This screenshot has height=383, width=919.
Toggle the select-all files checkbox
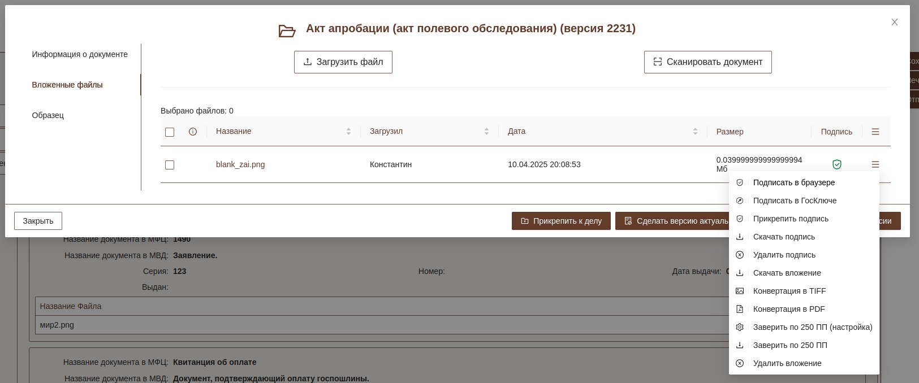(170, 132)
